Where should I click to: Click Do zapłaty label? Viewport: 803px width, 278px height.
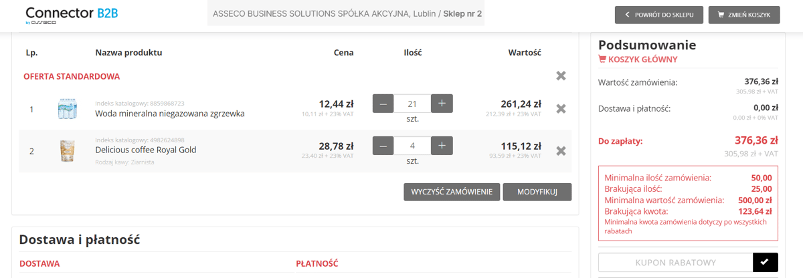(620, 141)
